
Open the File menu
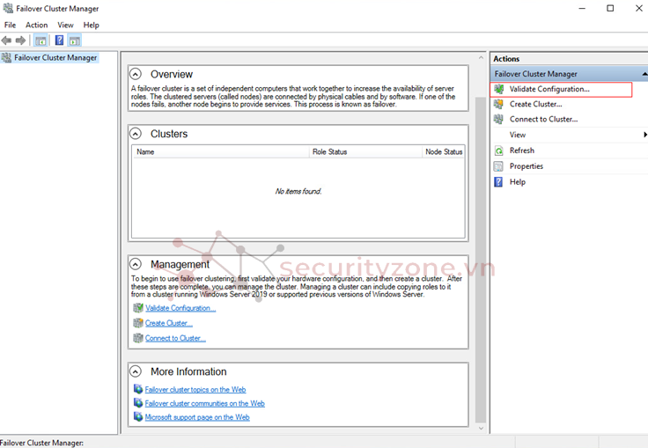10,26
